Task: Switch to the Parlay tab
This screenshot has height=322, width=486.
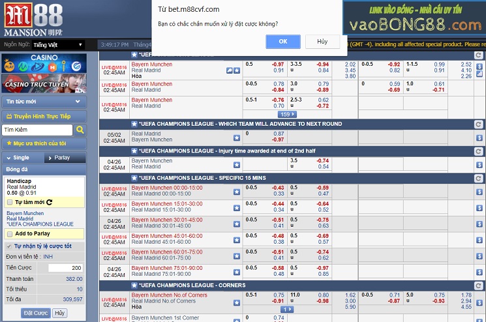Action: pos(65,158)
